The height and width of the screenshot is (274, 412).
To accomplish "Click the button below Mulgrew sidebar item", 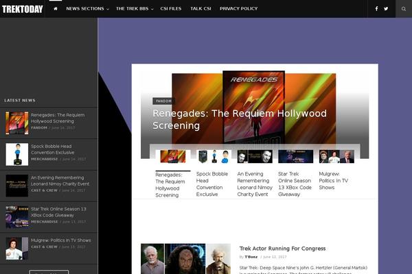I will coord(49,272).
